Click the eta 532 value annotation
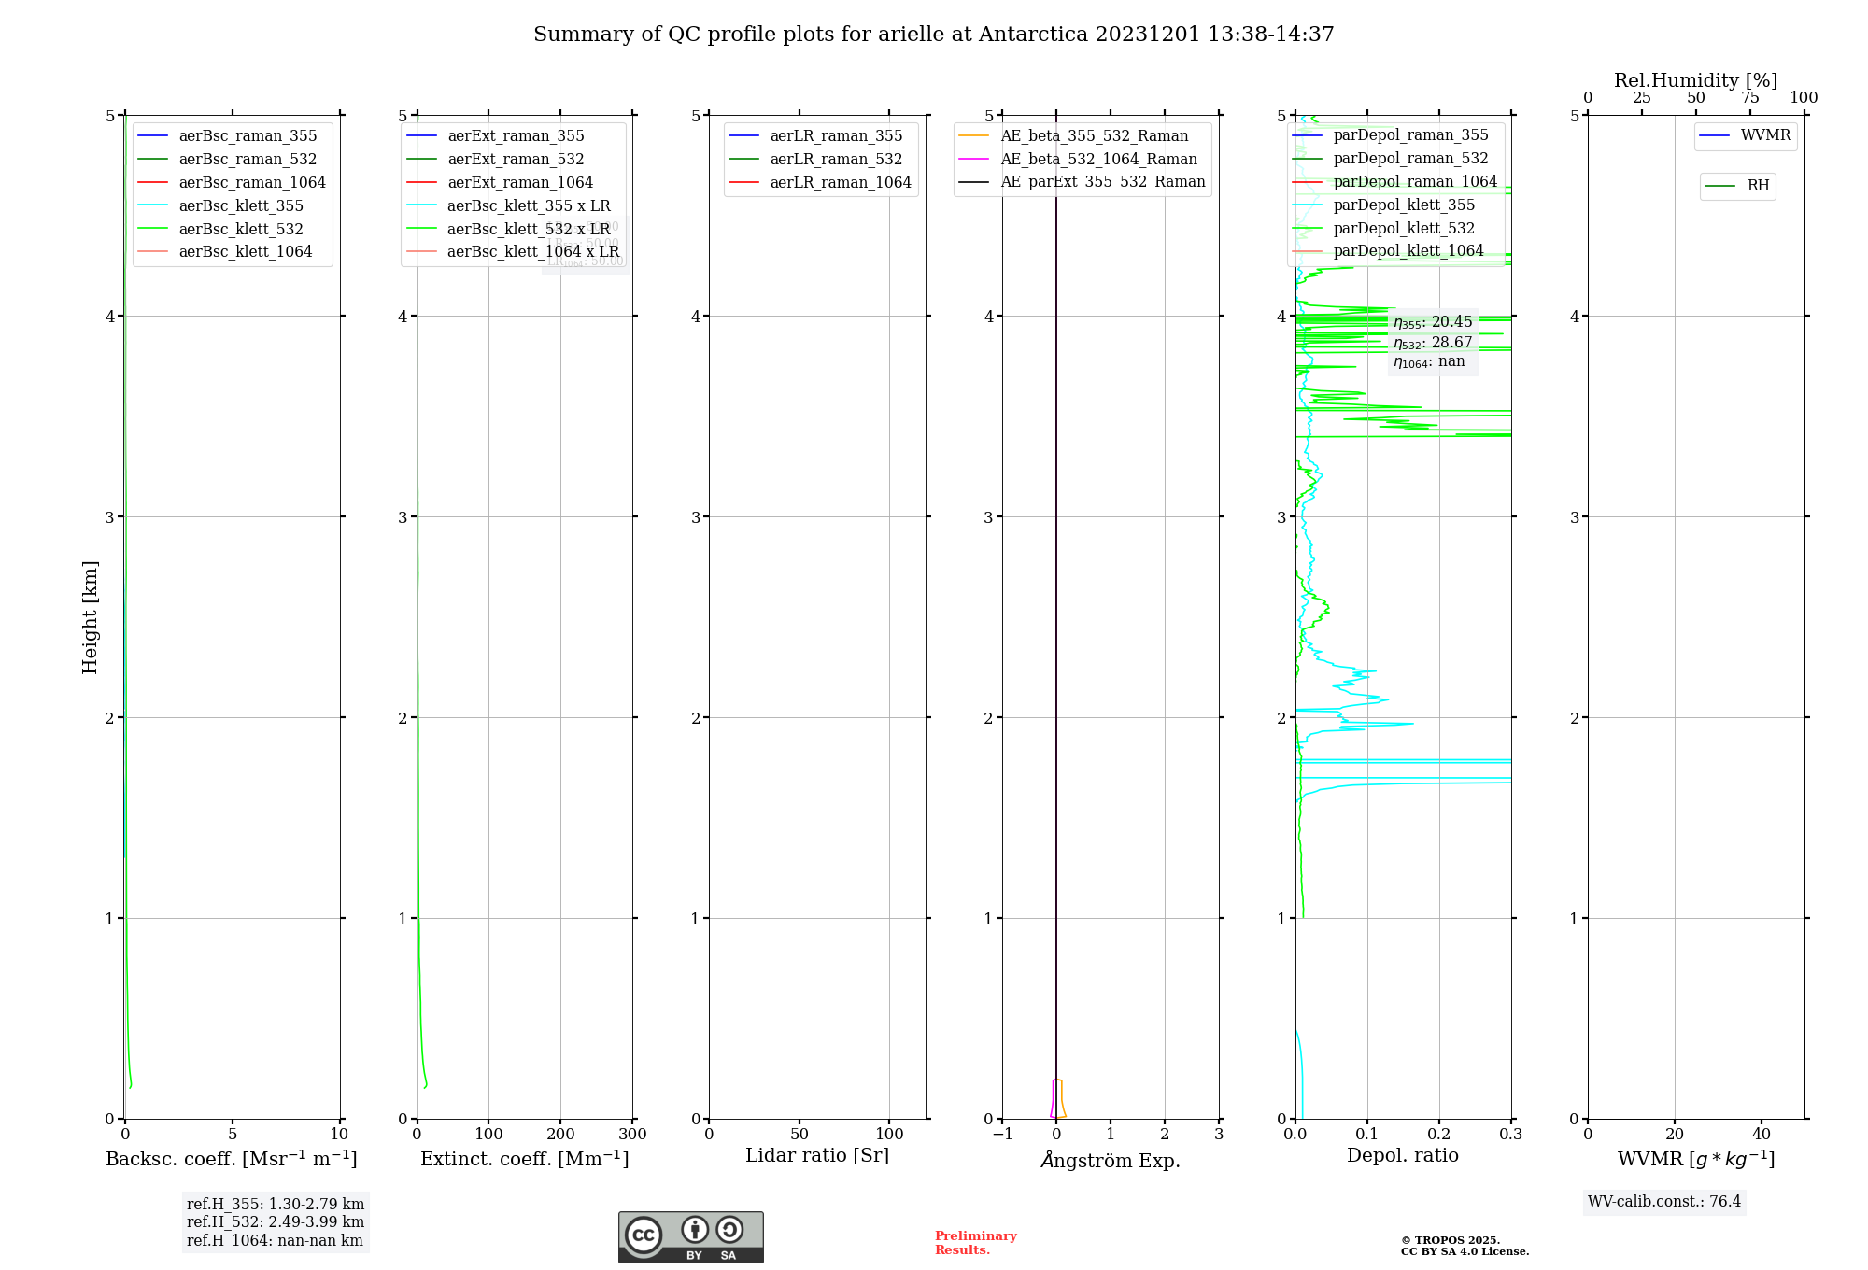Screen dimensions: 1868x1270 1432,343
